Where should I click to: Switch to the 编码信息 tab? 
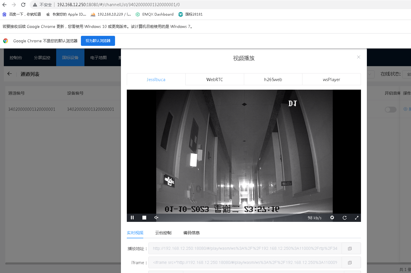(x=191, y=232)
